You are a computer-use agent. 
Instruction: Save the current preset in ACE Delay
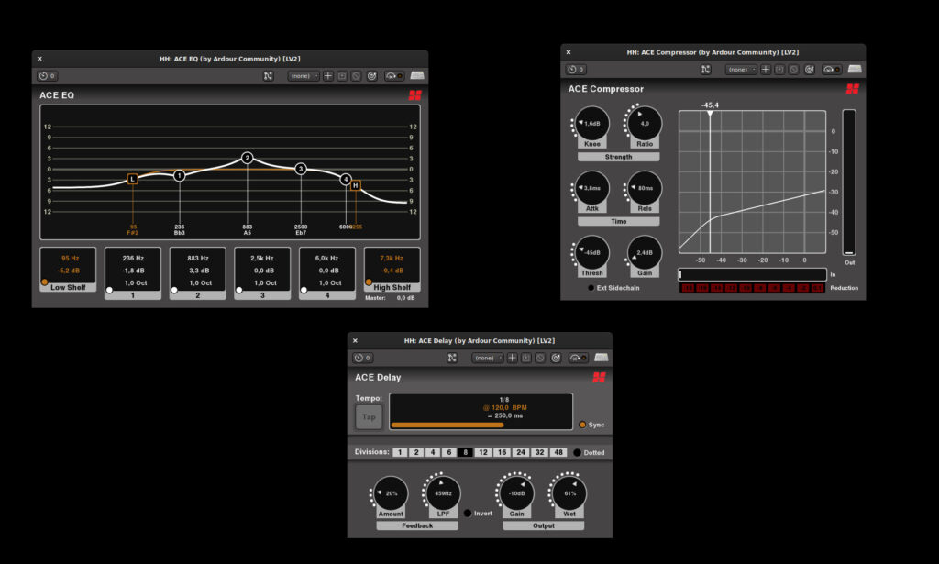pos(525,358)
